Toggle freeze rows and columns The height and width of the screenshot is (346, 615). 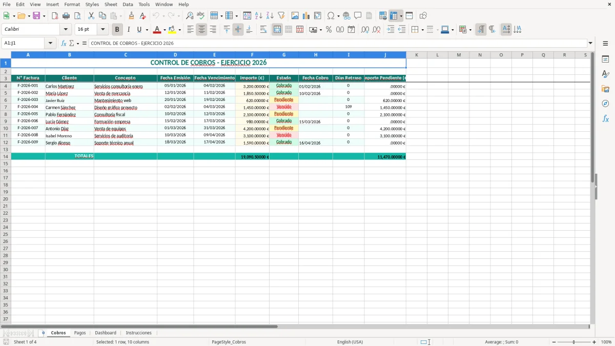[x=394, y=16]
